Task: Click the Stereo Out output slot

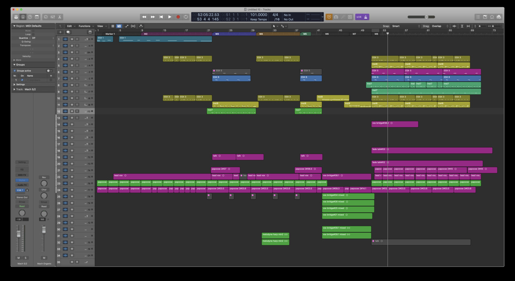Action: pyautogui.click(x=22, y=197)
